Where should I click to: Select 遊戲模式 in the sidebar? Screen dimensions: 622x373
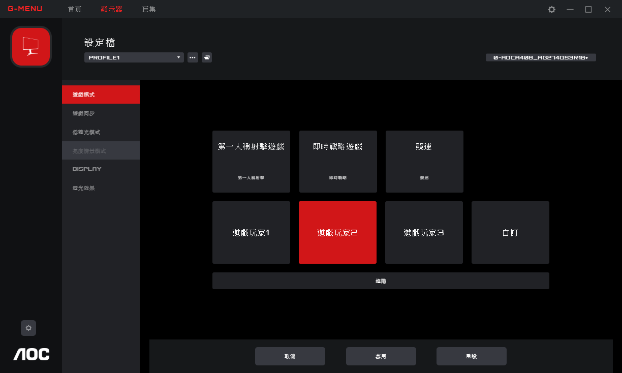(101, 95)
